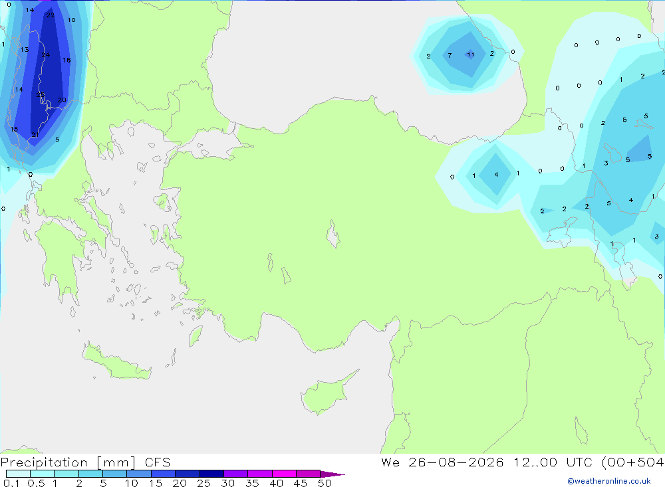Image resolution: width=665 pixels, height=487 pixels.
Task: Click the '30' legend scale label
Action: point(227,483)
